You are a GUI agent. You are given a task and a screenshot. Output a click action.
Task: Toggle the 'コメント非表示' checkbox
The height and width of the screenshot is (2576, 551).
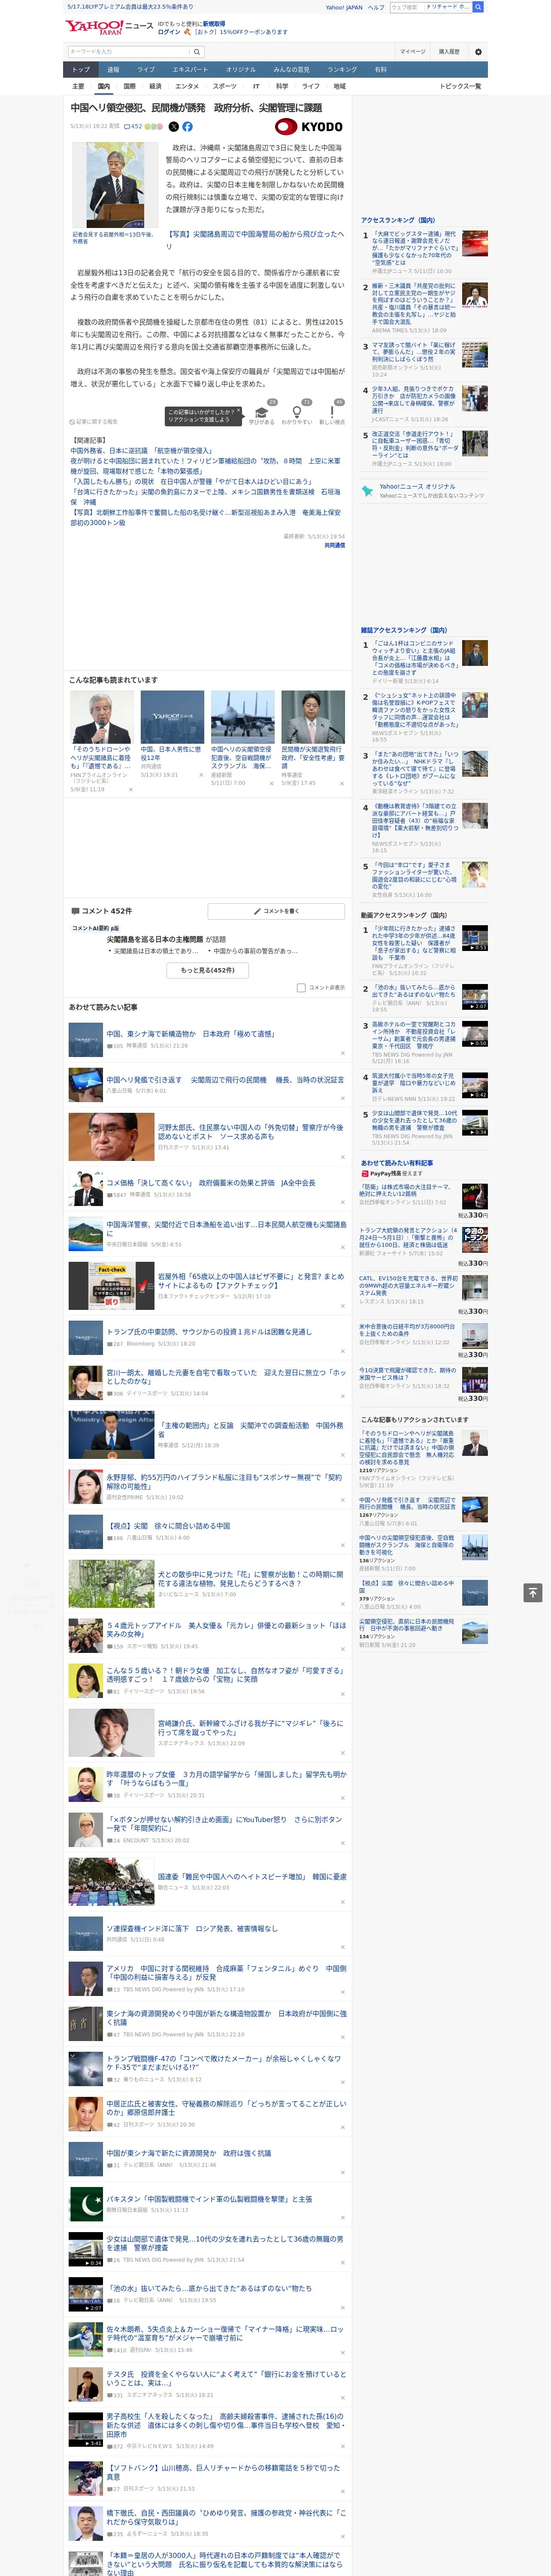coord(301,988)
